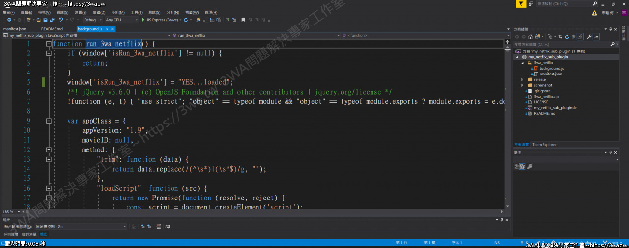
Task: Toggle Show All Files in Solution Explorer
Action: tap(580, 37)
